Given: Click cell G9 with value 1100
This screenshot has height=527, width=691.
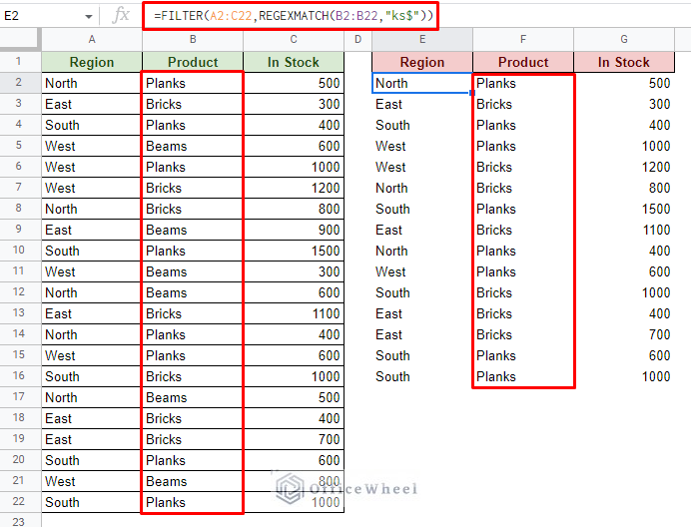Looking at the screenshot, I should pos(624,230).
